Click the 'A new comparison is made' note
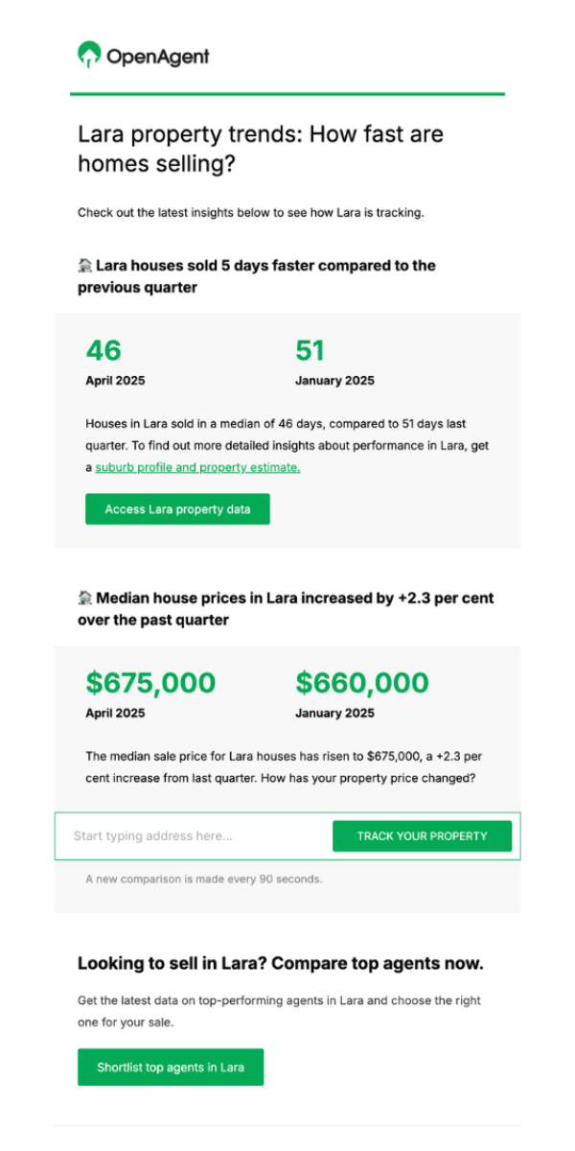This screenshot has width=575, height=1151. click(x=204, y=879)
